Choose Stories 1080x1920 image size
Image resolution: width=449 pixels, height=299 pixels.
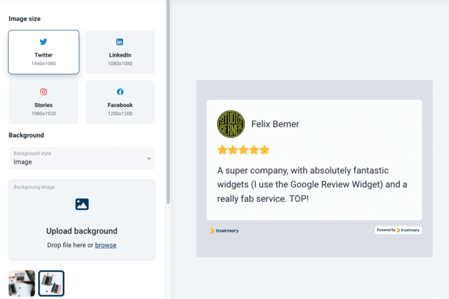pyautogui.click(x=44, y=102)
